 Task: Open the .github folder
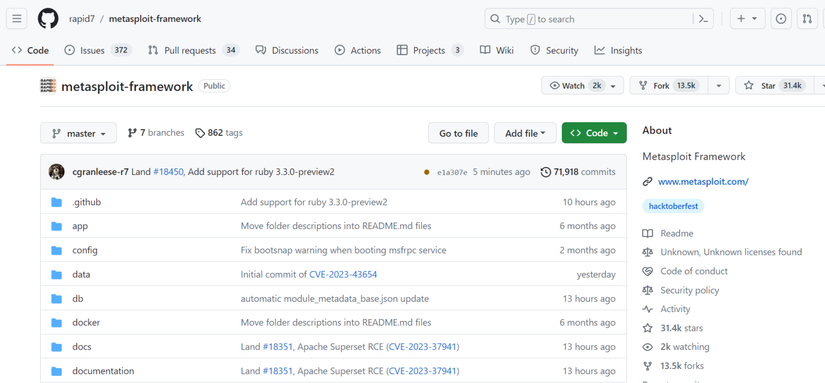86,202
